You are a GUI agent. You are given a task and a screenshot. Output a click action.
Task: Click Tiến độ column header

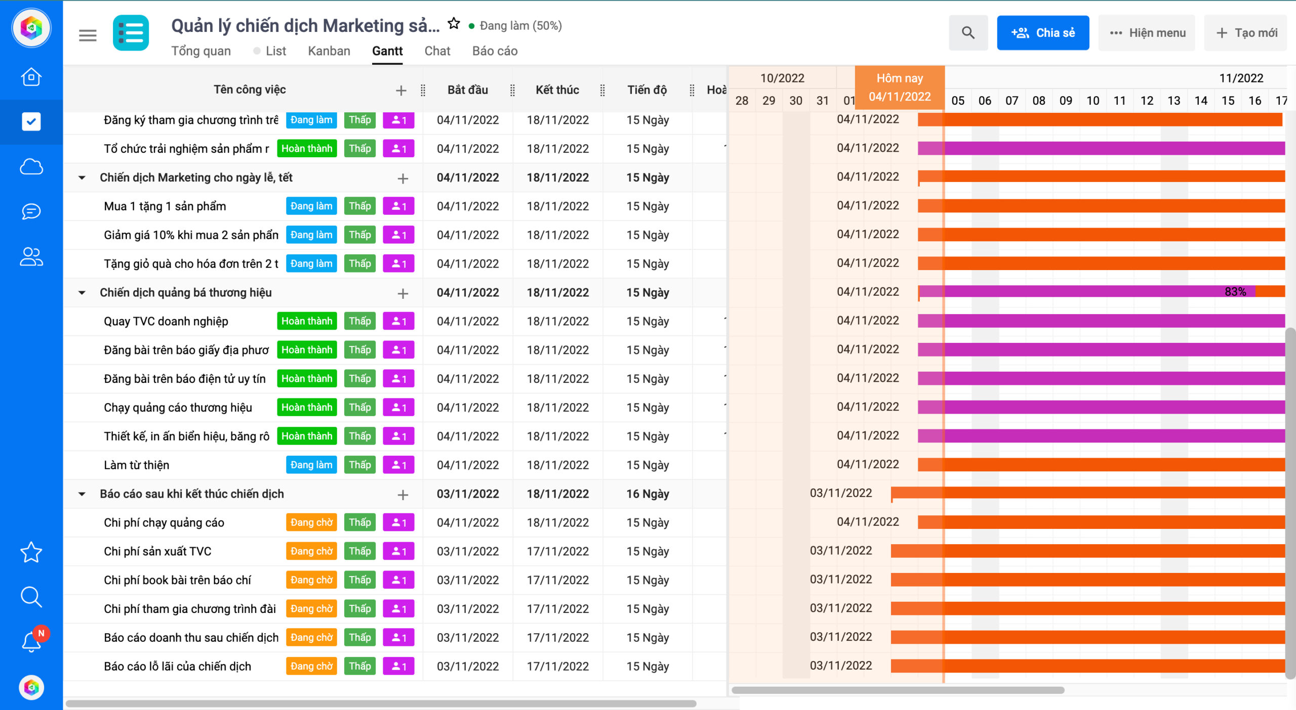pos(646,90)
